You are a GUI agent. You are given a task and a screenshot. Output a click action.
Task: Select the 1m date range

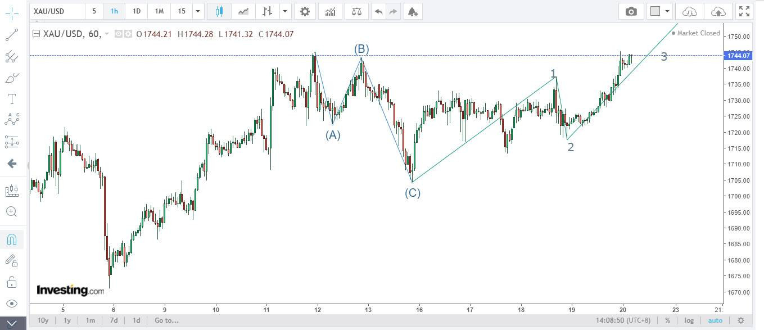[x=90, y=320]
